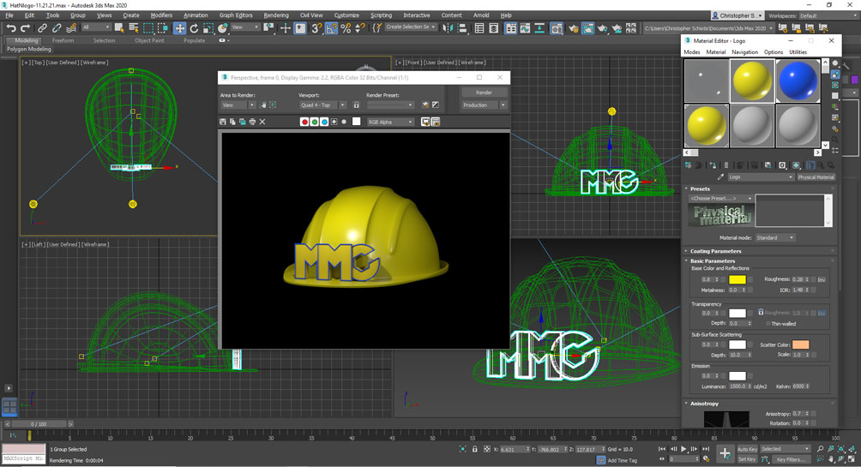Activate the Select and Rotate tool
Screen dimensions: 861x467
point(194,28)
